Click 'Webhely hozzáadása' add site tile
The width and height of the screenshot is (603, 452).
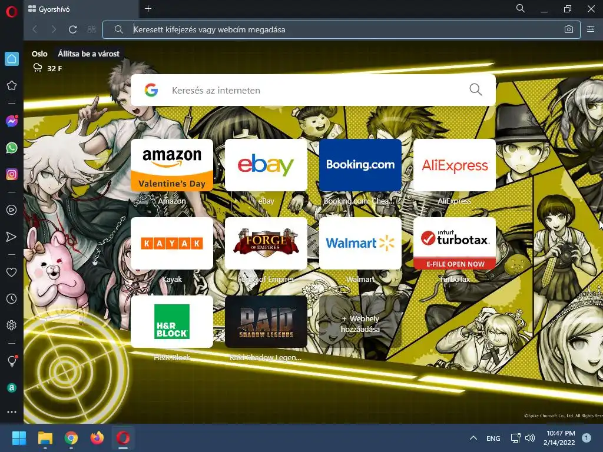(360, 321)
